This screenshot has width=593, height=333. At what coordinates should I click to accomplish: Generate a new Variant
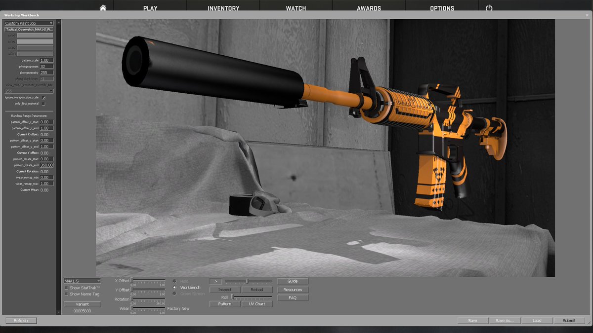pyautogui.click(x=82, y=304)
